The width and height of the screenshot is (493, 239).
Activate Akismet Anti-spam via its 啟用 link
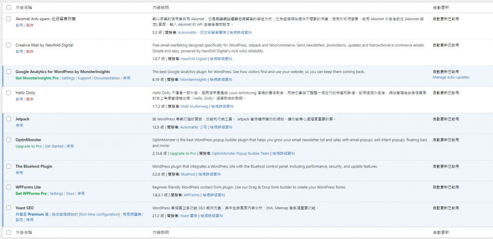coord(19,25)
